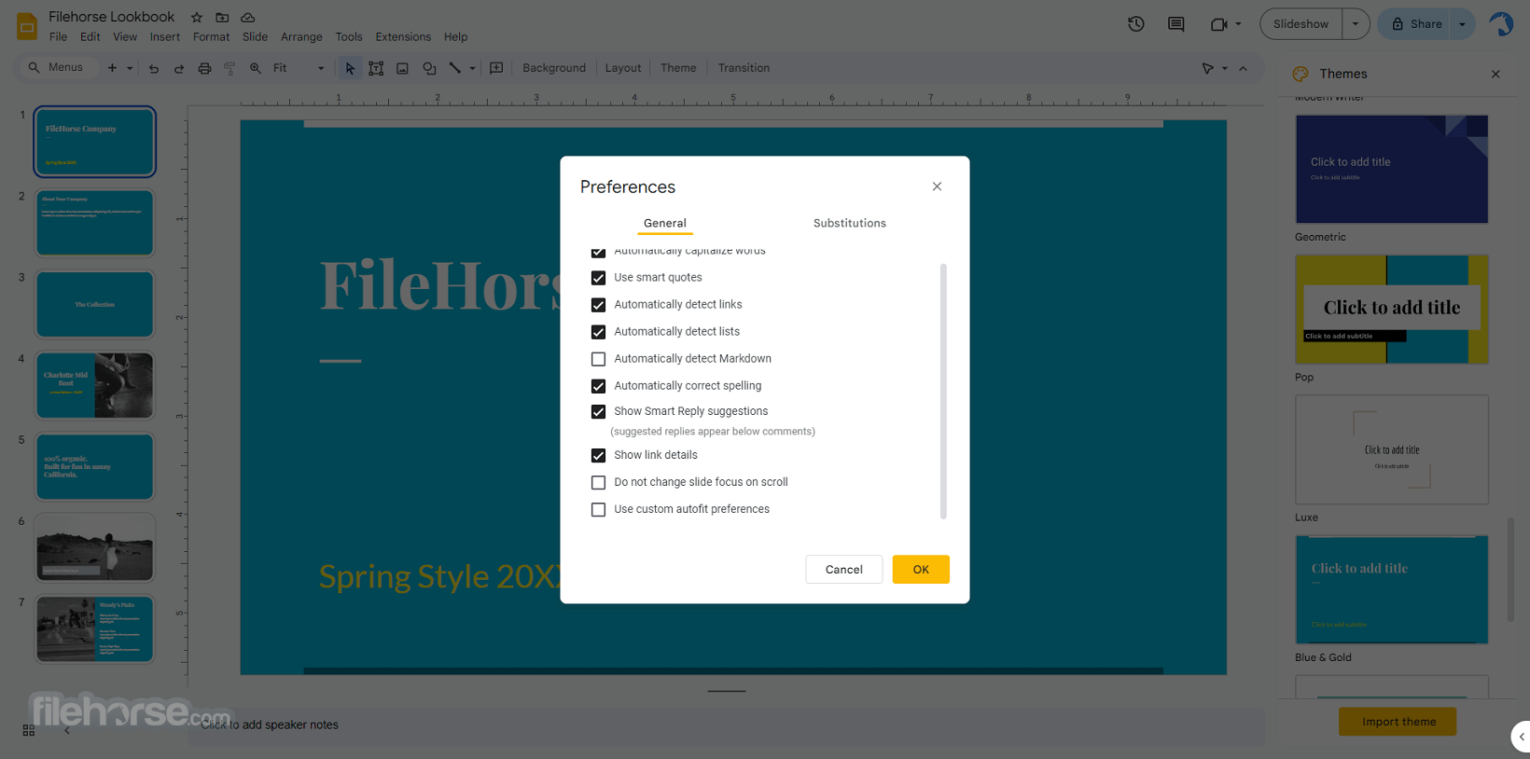Click OK to save preferences

(x=921, y=570)
